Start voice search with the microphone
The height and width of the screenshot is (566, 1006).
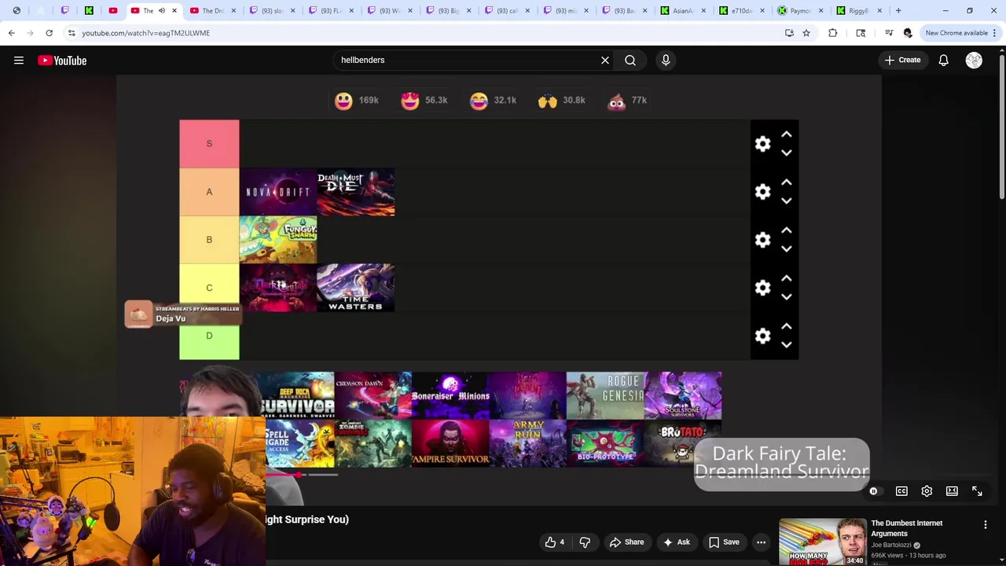(666, 60)
